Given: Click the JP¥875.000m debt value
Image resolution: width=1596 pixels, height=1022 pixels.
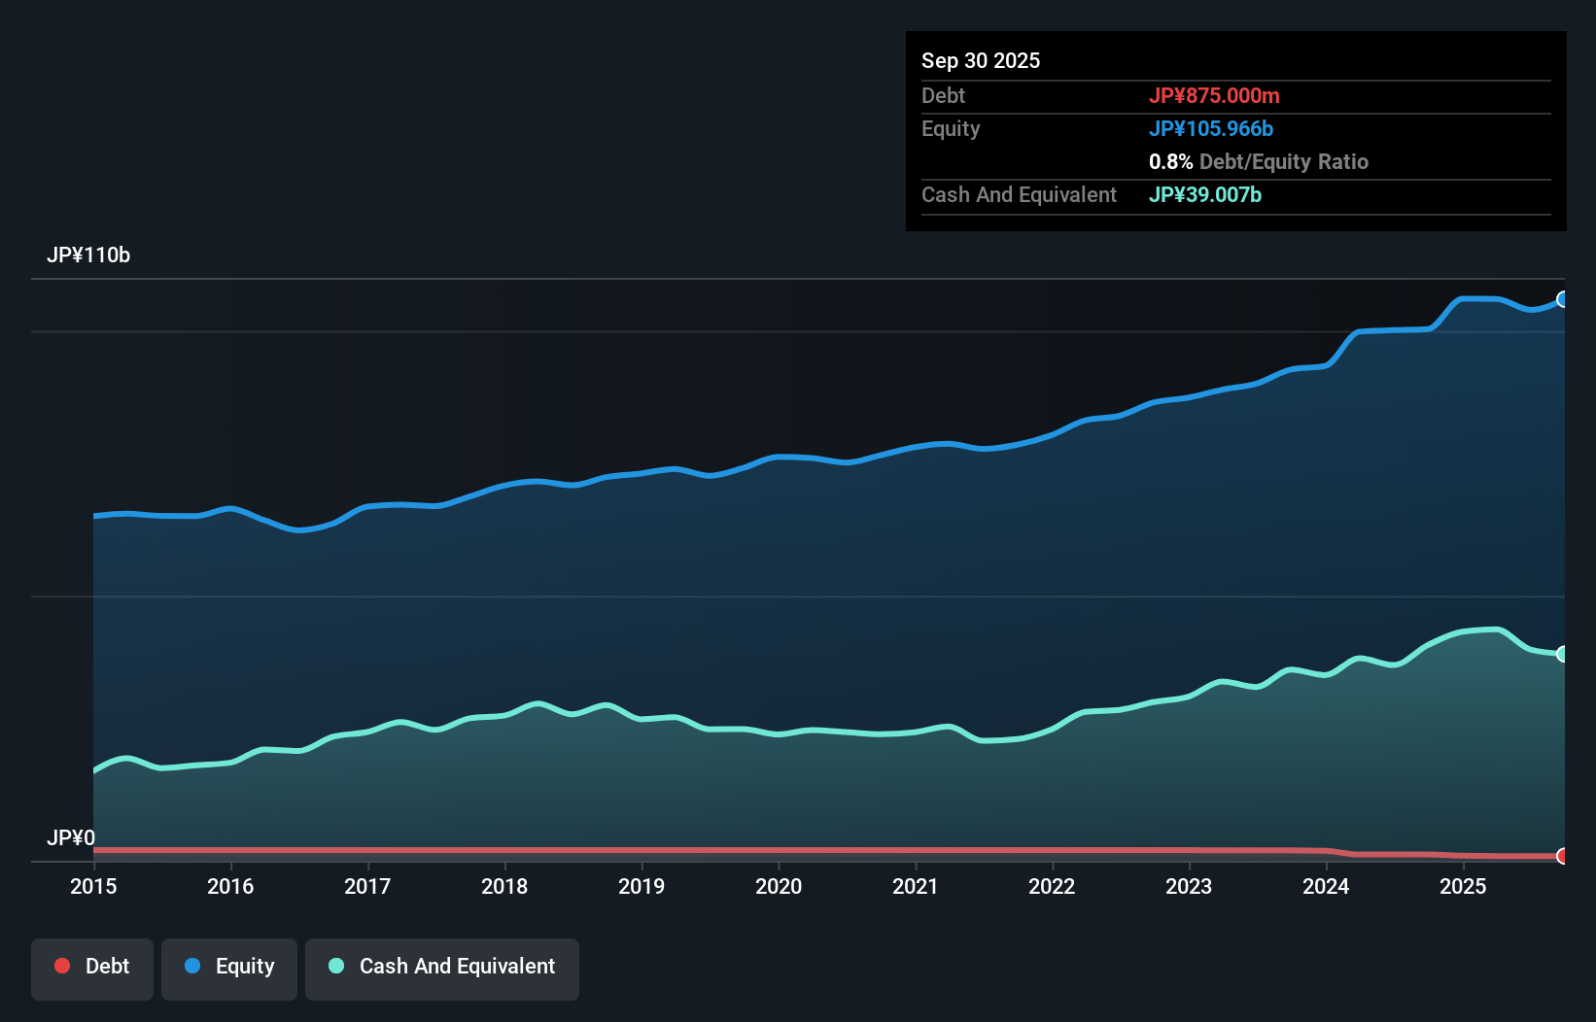Looking at the screenshot, I should (1215, 96).
